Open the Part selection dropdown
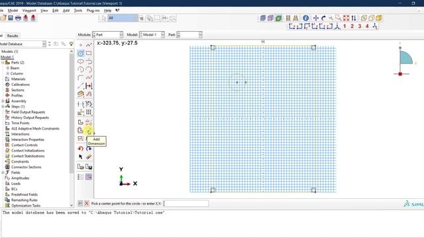The image size is (424, 238). [189, 34]
